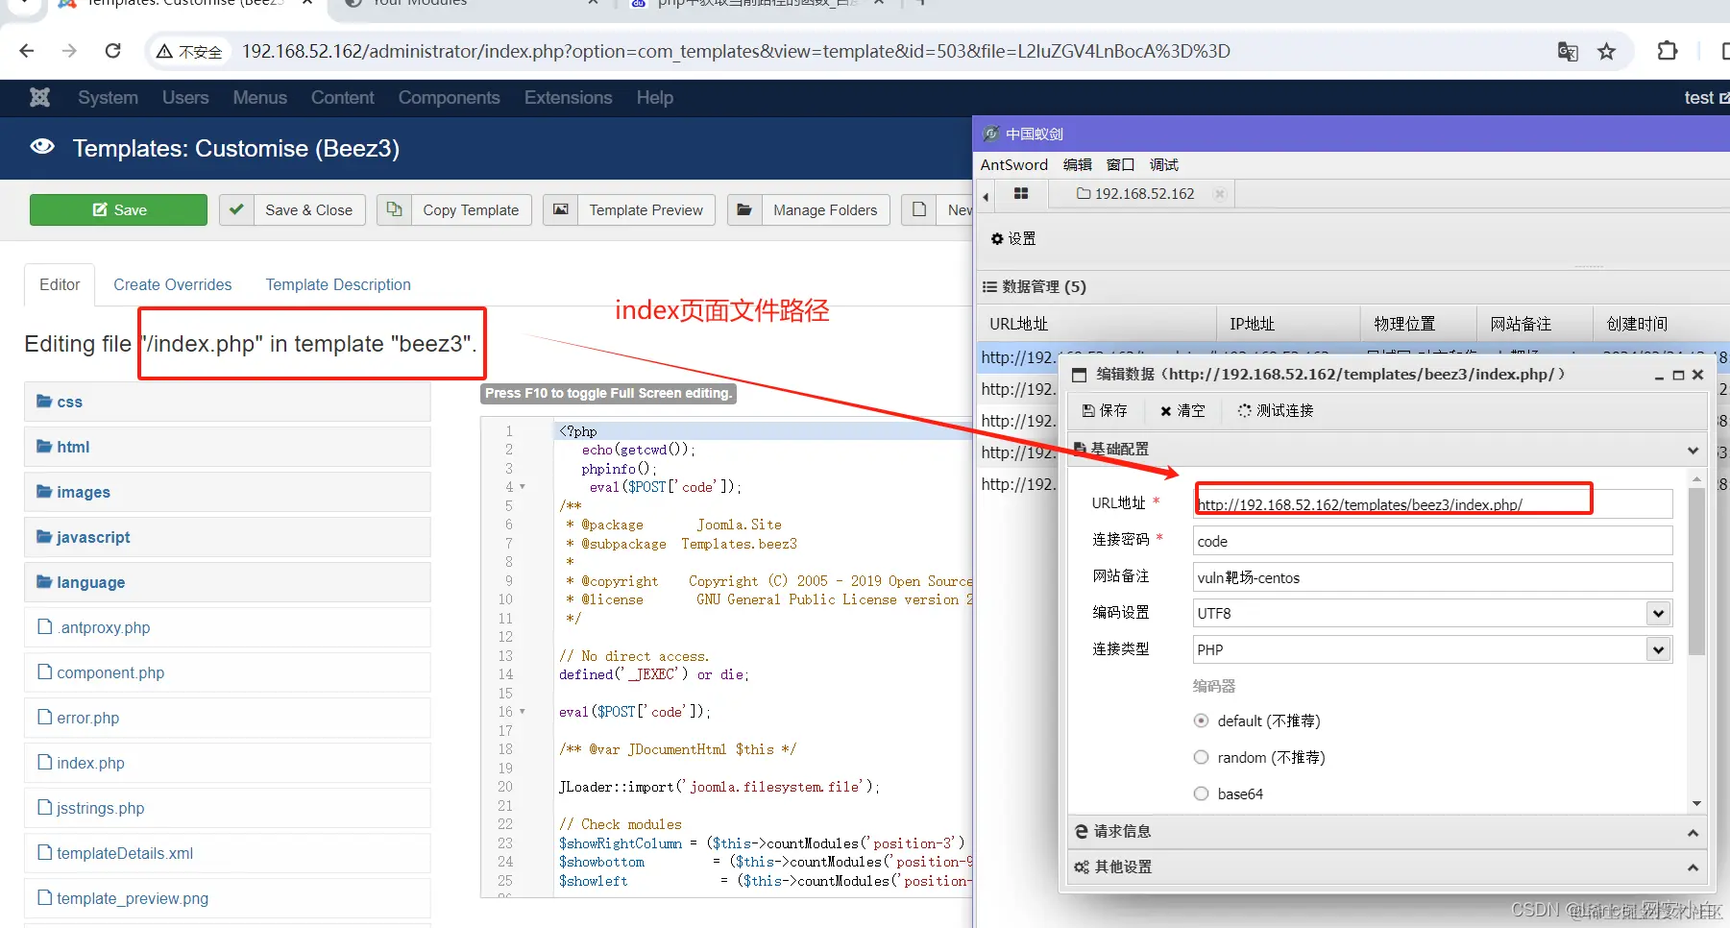Click the checkmark icon beside Save & Close

pyautogui.click(x=236, y=209)
